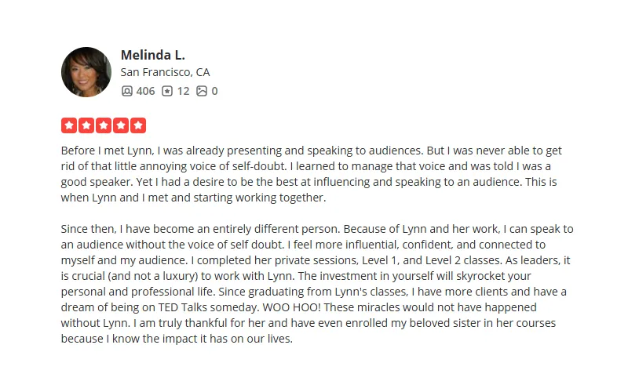Click the second red rating star
This screenshot has width=628, height=392.
(86, 125)
